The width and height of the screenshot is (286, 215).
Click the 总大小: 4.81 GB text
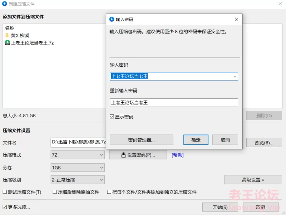click(x=19, y=116)
